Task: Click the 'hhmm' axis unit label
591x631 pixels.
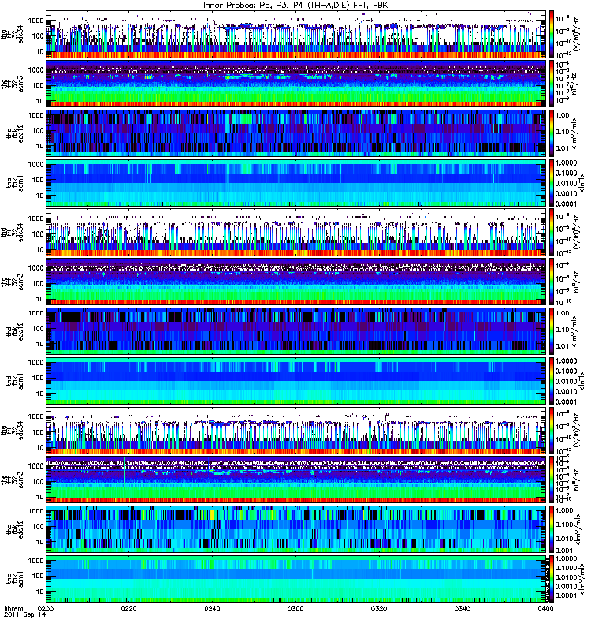Action: 13,608
